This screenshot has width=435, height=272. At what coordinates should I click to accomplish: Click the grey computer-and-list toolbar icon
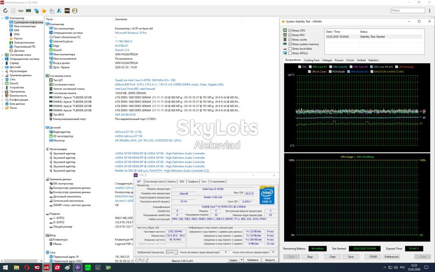point(52,11)
